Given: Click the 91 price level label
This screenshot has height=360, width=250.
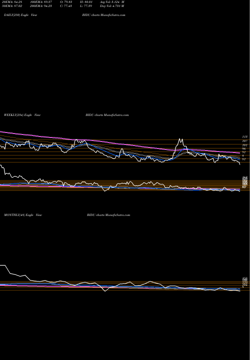Looking at the screenshot, I should point(244,152).
